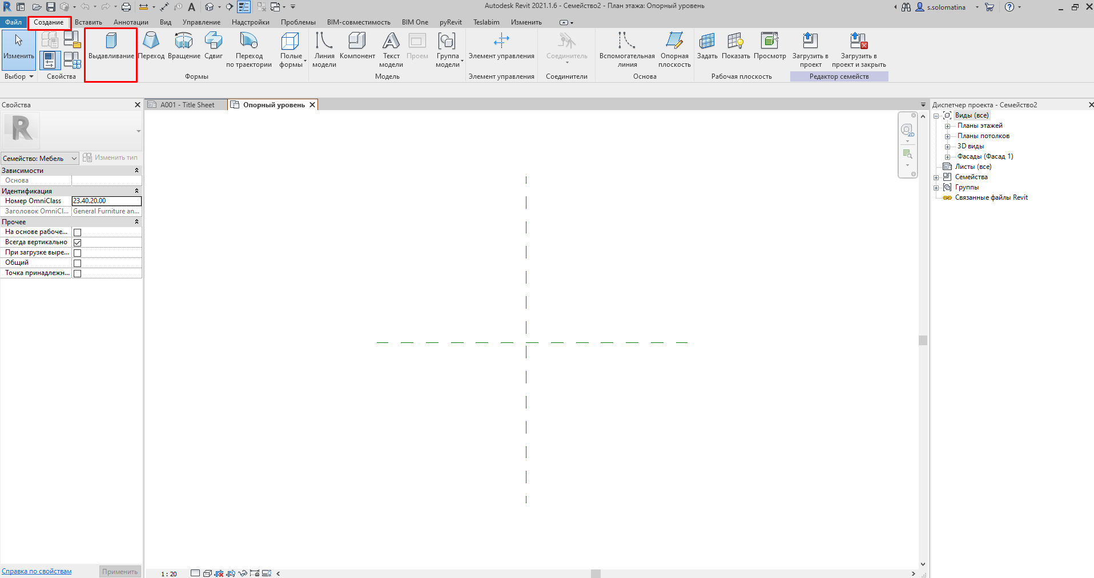Expand the Планы этажей tree node

click(x=947, y=126)
